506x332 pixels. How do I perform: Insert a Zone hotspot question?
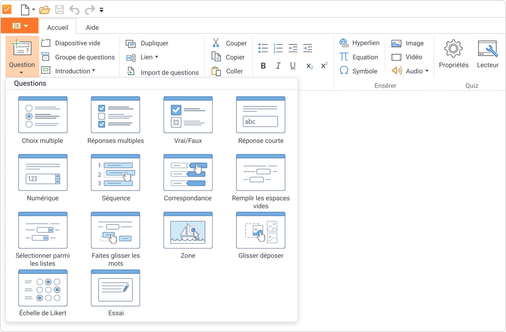tap(188, 236)
